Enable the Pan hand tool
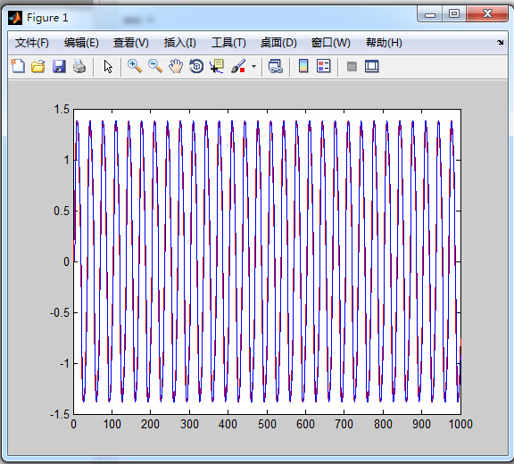The image size is (514, 464). [176, 66]
